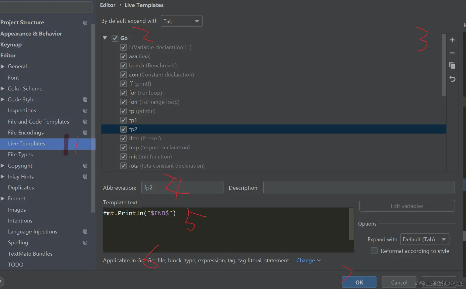Click the Duplicate template icon

coord(452,66)
